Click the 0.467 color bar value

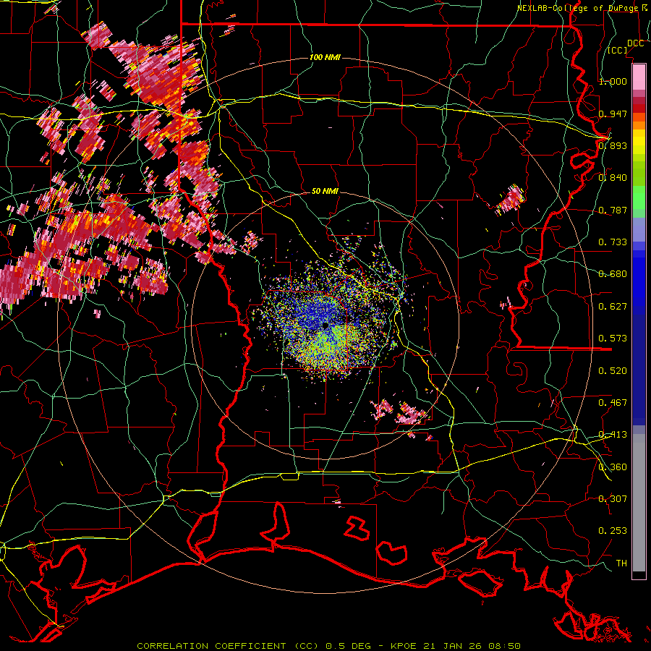point(613,403)
